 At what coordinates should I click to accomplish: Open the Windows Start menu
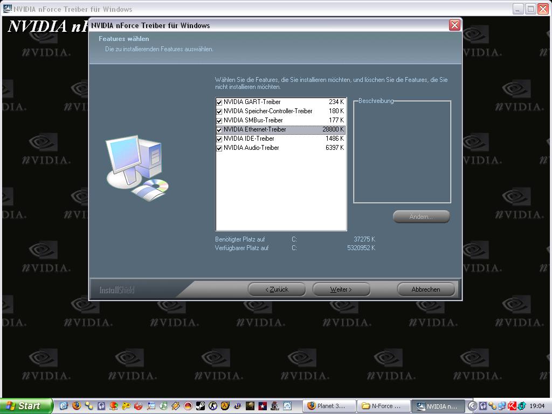coord(26,406)
